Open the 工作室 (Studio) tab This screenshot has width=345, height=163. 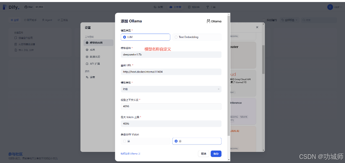[x=175, y=7]
